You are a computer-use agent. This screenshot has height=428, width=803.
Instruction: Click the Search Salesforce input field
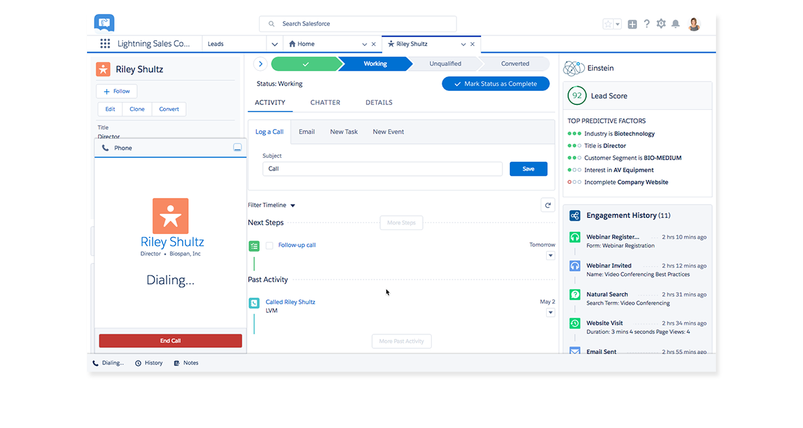click(358, 24)
